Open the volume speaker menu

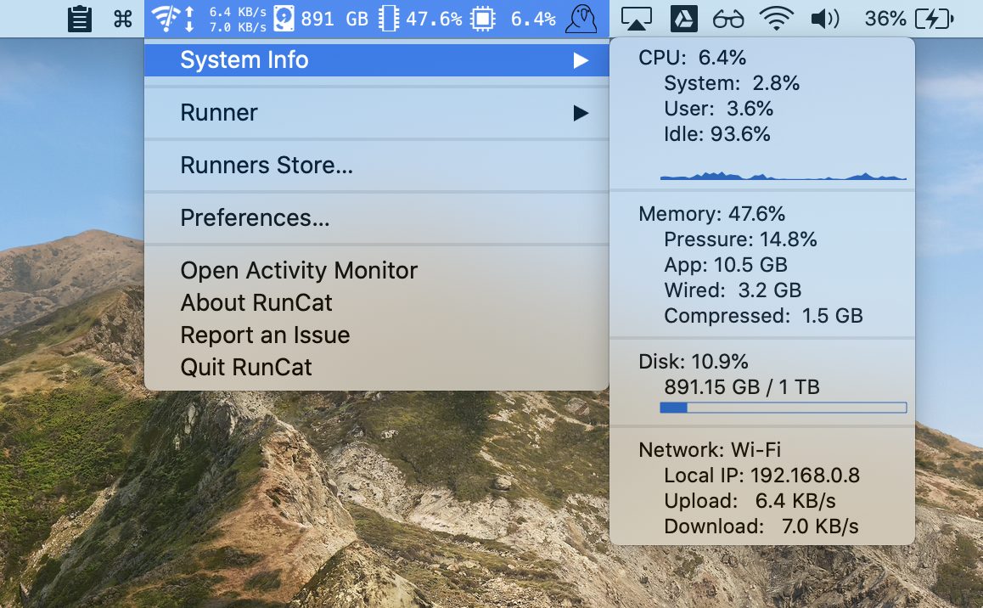(825, 19)
